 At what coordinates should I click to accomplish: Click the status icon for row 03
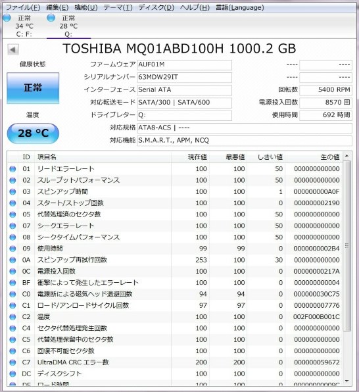coord(12,192)
